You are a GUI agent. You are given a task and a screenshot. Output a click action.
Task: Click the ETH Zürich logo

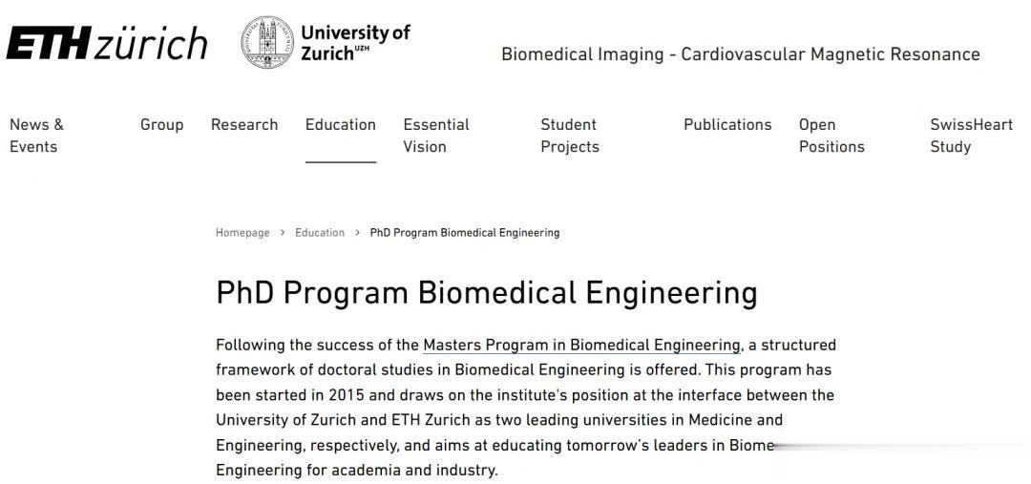[106, 43]
